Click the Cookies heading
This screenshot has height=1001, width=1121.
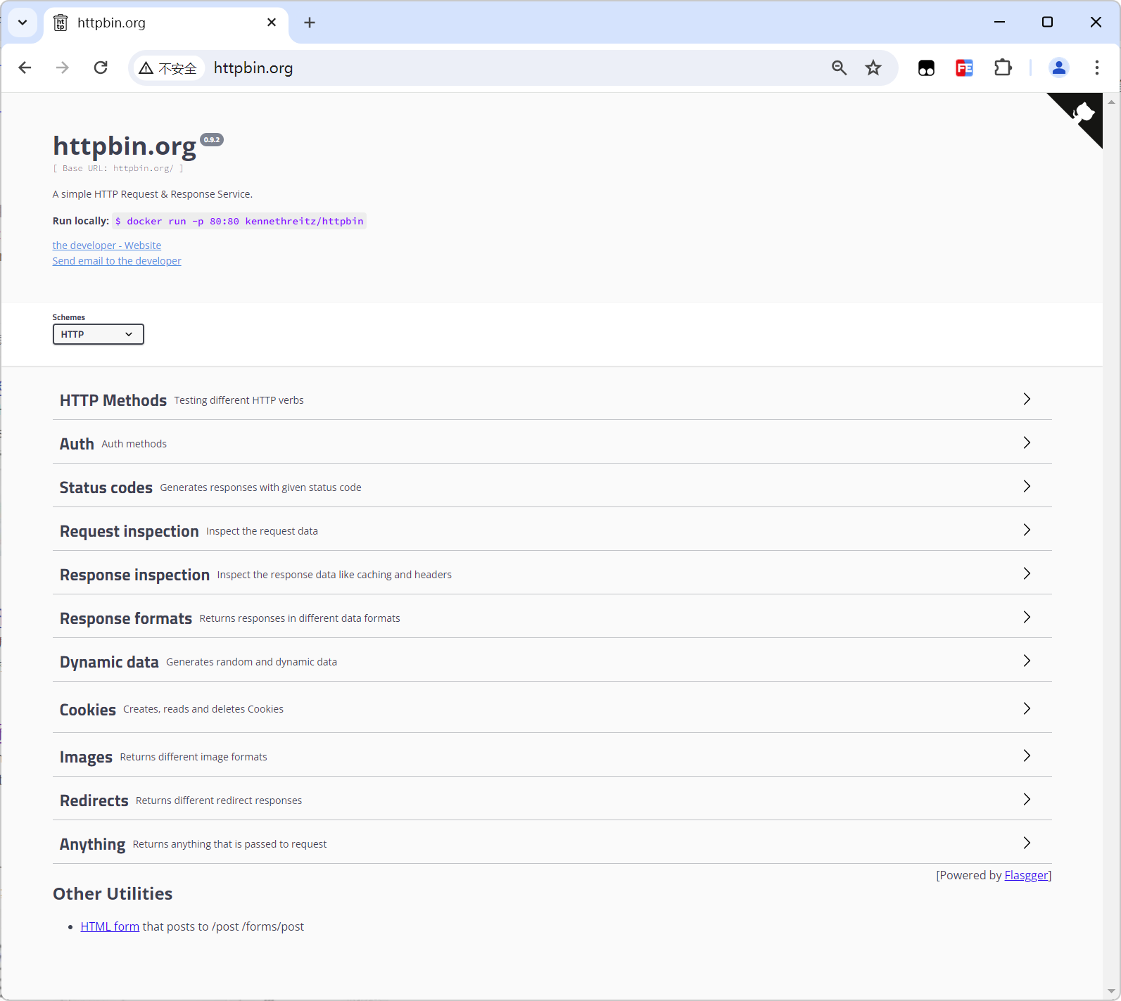click(88, 710)
